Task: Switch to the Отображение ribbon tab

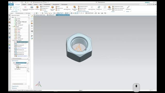Action: 47,4
